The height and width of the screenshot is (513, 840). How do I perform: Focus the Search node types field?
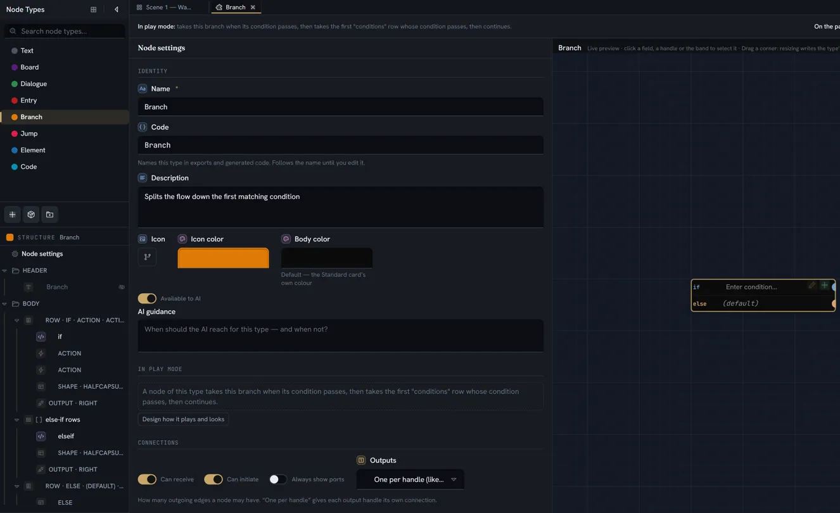65,31
